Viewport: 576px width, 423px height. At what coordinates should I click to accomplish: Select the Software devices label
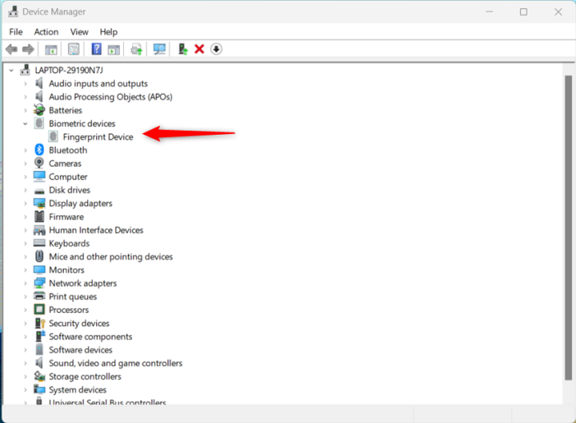coord(80,350)
